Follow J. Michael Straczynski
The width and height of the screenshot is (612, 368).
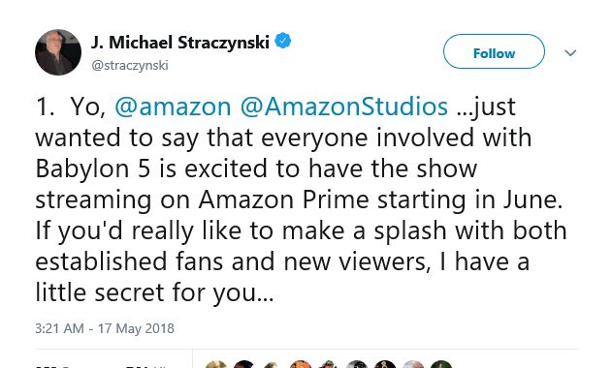494,51
